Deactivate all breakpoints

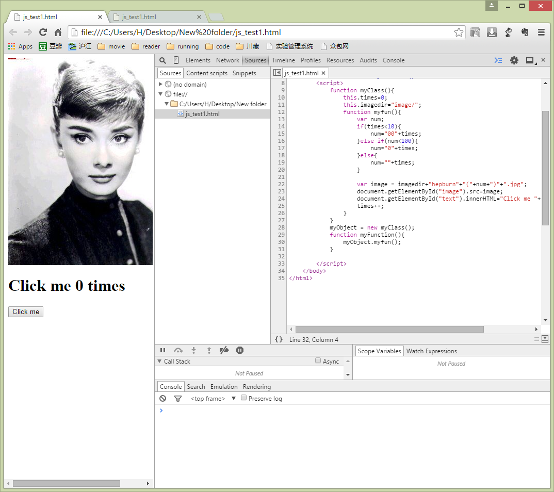tap(224, 350)
